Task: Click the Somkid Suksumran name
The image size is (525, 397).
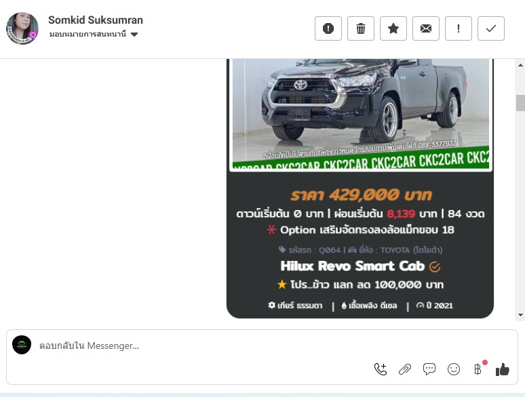Action: [x=96, y=20]
